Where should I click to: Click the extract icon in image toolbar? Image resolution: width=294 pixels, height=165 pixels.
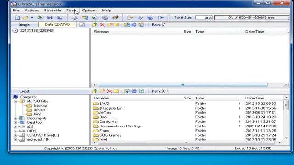point(127,25)
